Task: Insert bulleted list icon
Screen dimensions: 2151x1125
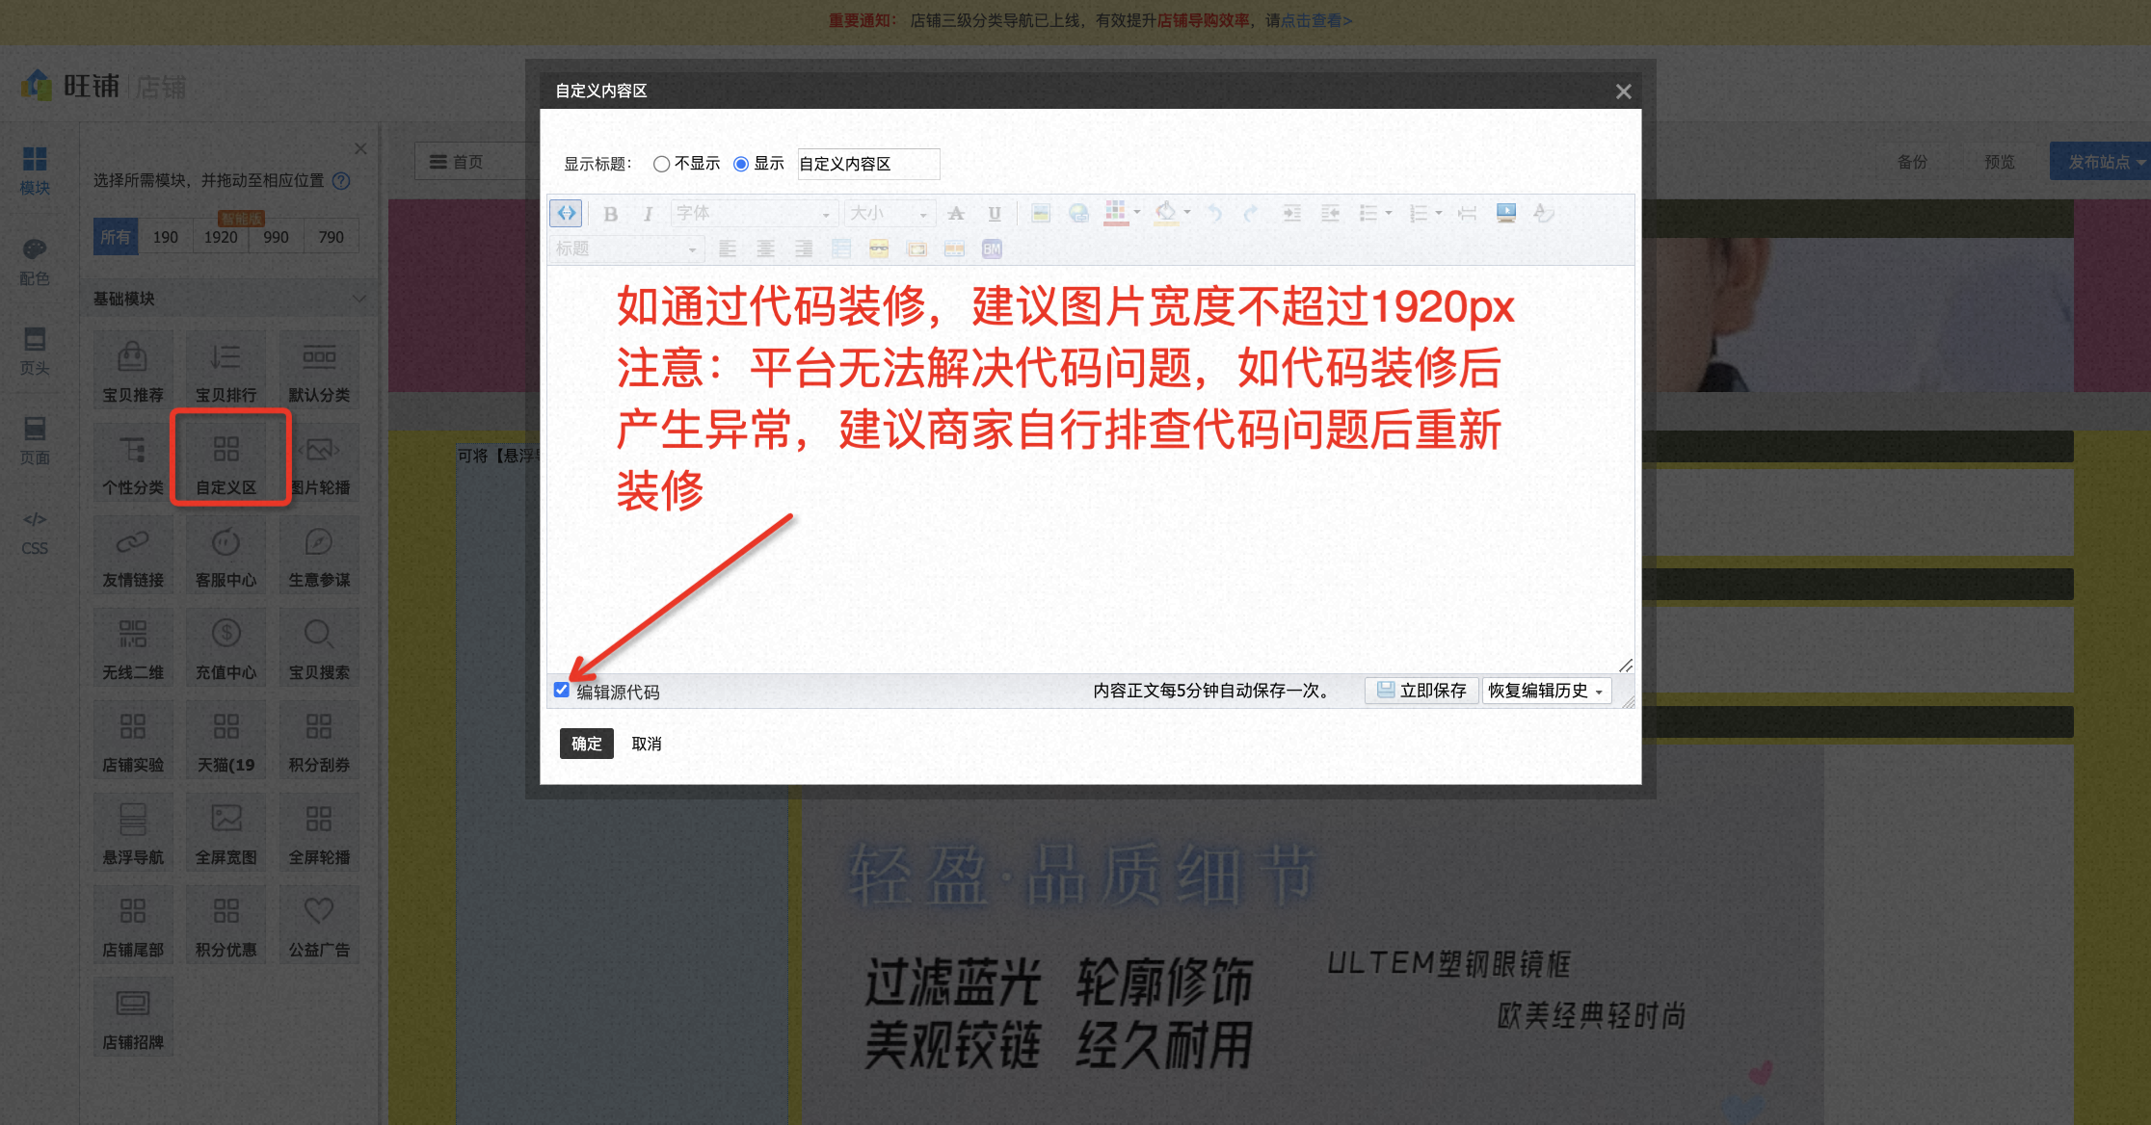Action: pos(1368,213)
